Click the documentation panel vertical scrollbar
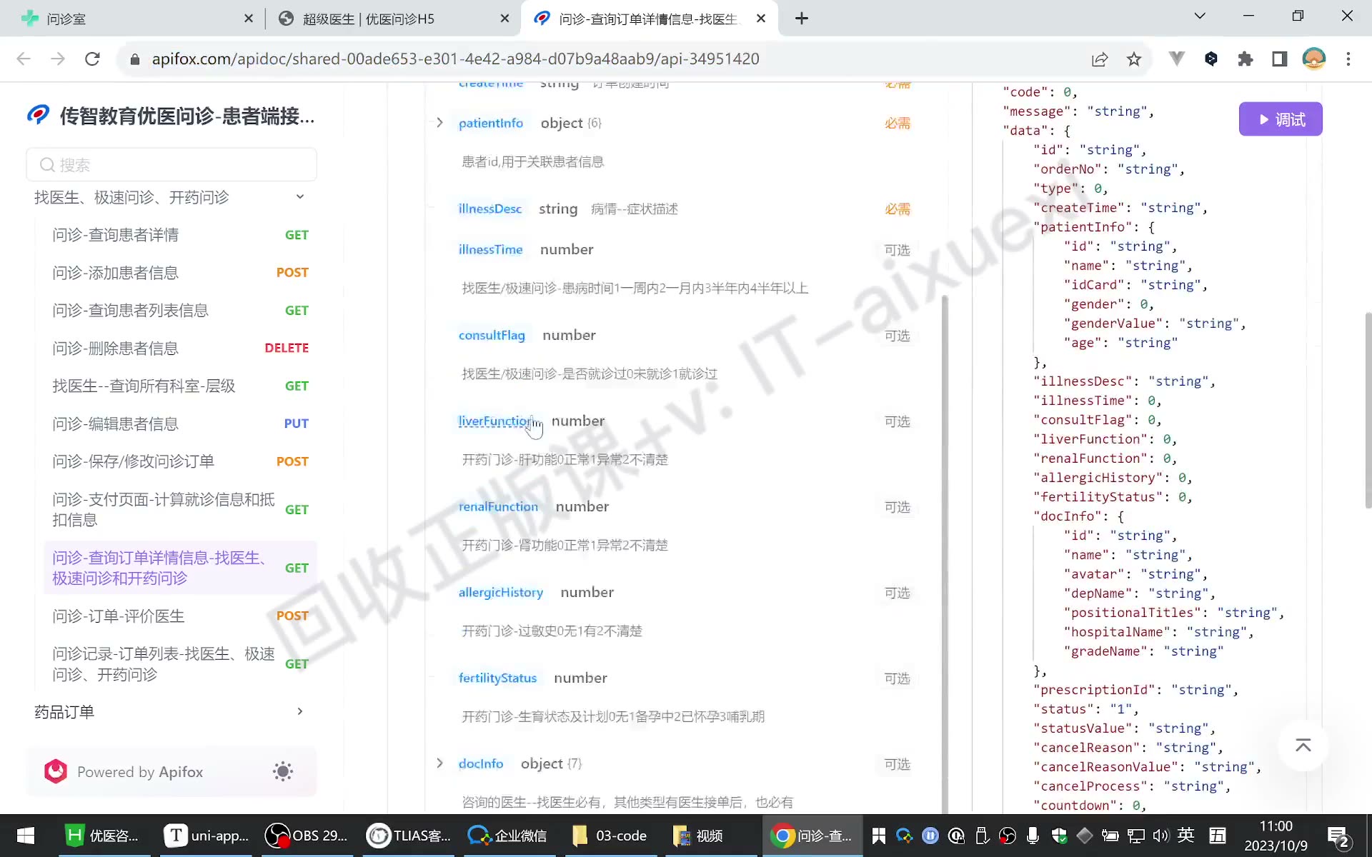 (x=945, y=553)
